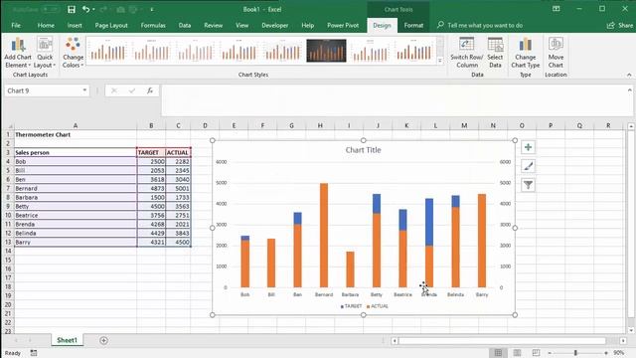Switch to Page Break Preview icon
Image resolution: width=636 pixels, height=358 pixels.
coord(536,353)
